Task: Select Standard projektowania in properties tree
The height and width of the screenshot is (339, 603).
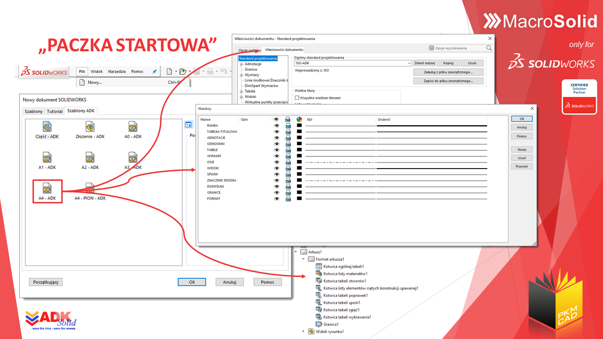Action: (x=258, y=58)
